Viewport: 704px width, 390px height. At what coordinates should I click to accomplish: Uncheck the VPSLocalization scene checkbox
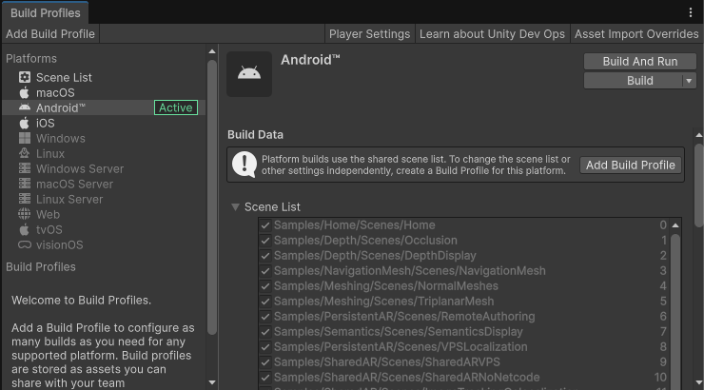(x=265, y=347)
